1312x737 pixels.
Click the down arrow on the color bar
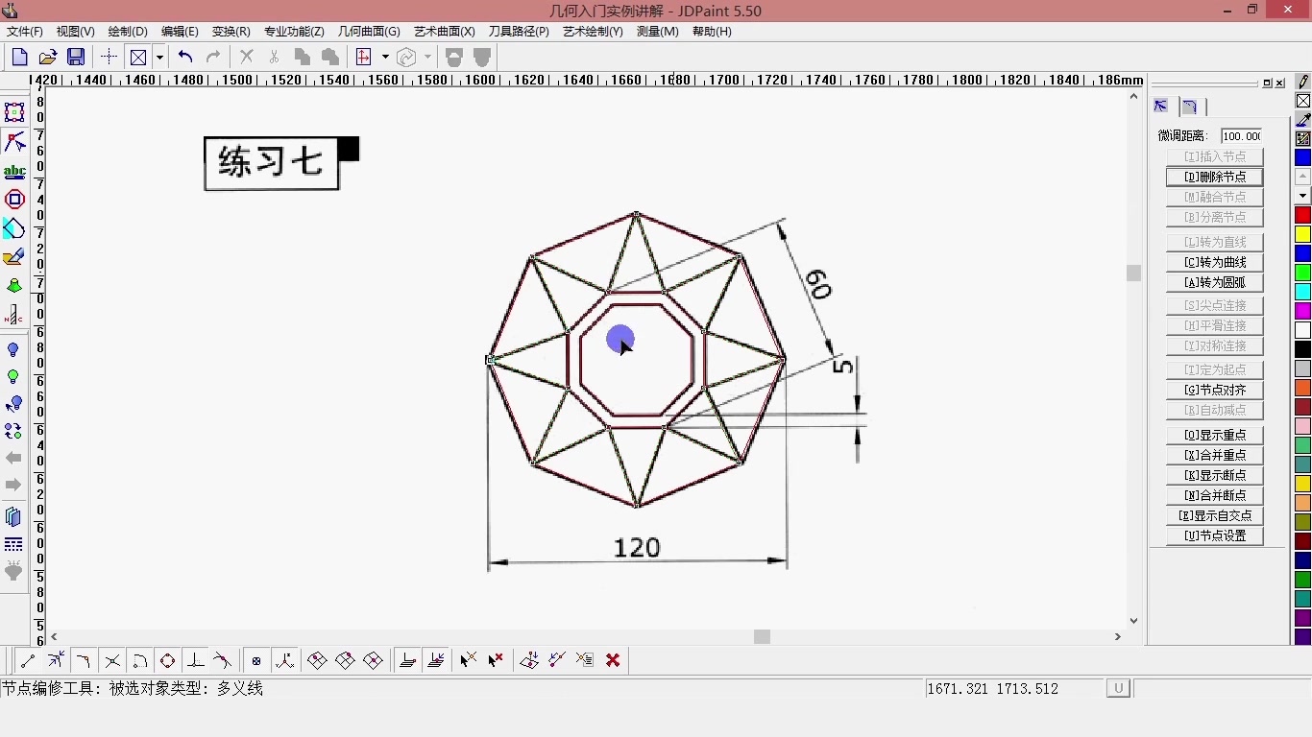tap(1303, 196)
